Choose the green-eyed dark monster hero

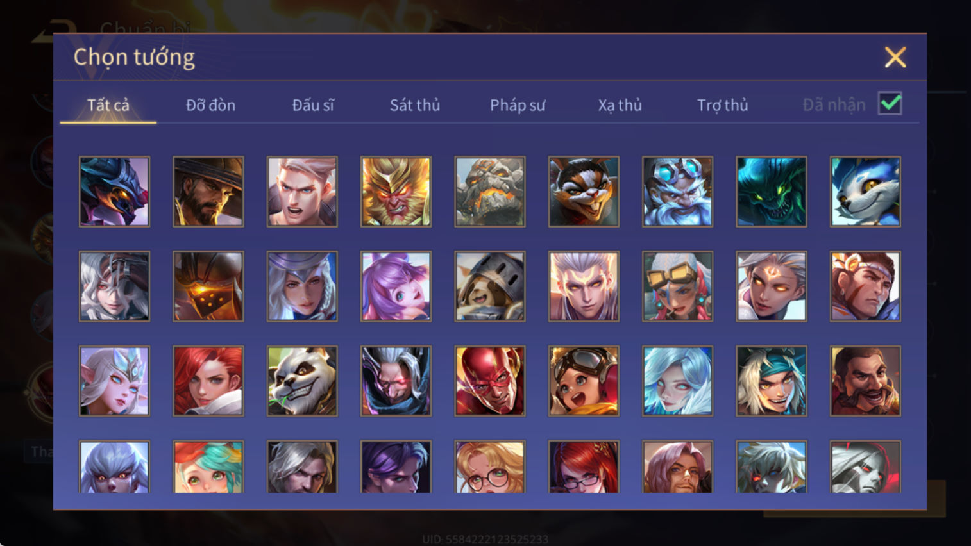pos(772,192)
